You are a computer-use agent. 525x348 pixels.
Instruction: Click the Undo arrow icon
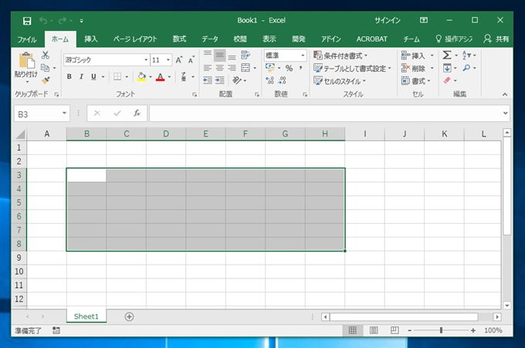click(43, 21)
